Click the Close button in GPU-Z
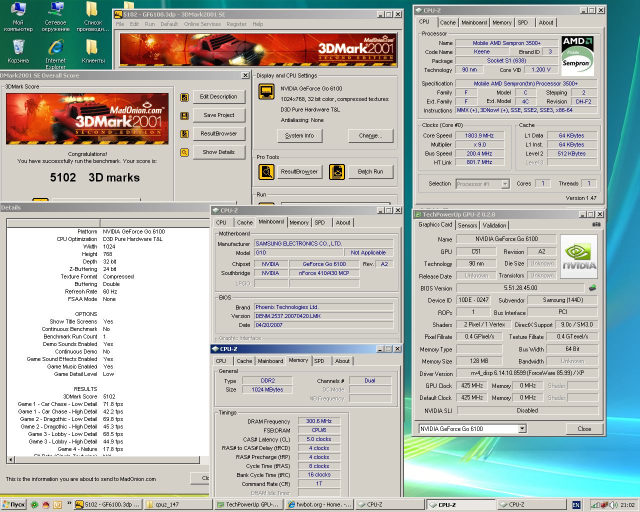640x512 pixels. point(584,429)
